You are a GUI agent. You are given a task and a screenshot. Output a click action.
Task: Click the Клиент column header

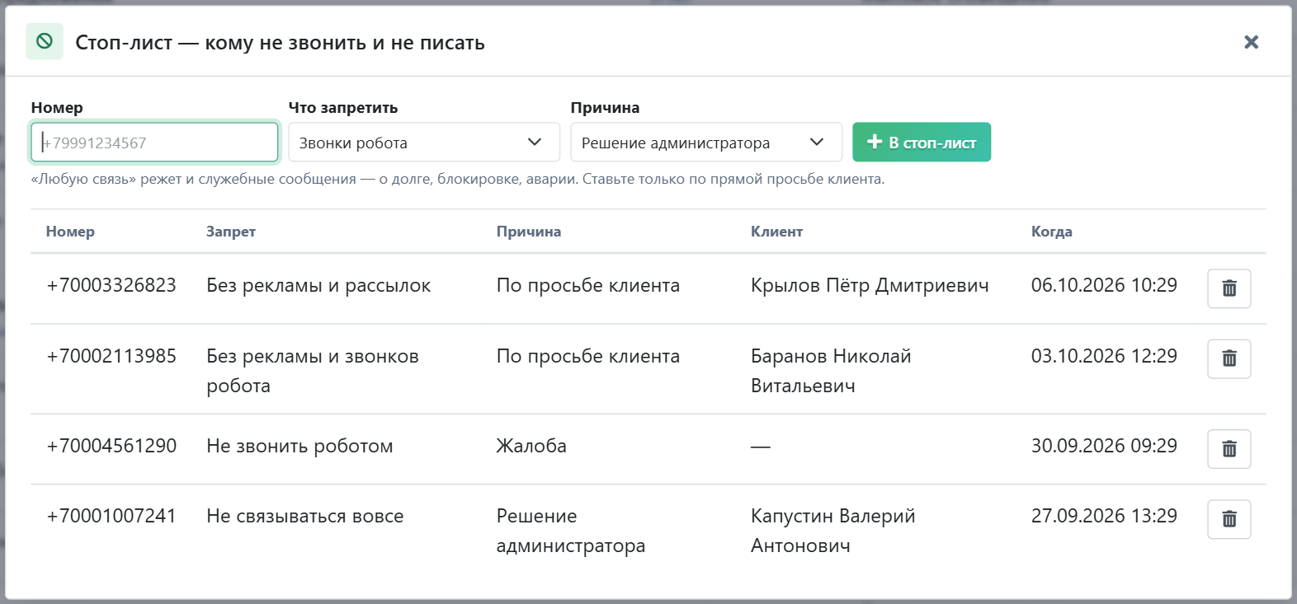[776, 232]
